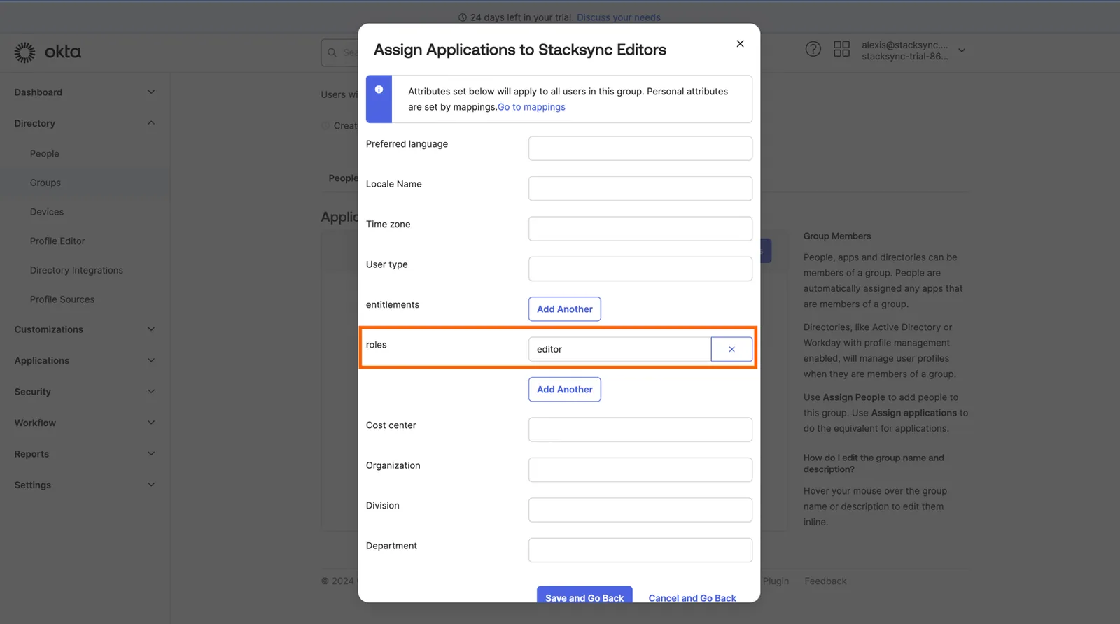This screenshot has height=624, width=1120.
Task: Click the info icon in attributes banner
Action: tap(379, 90)
